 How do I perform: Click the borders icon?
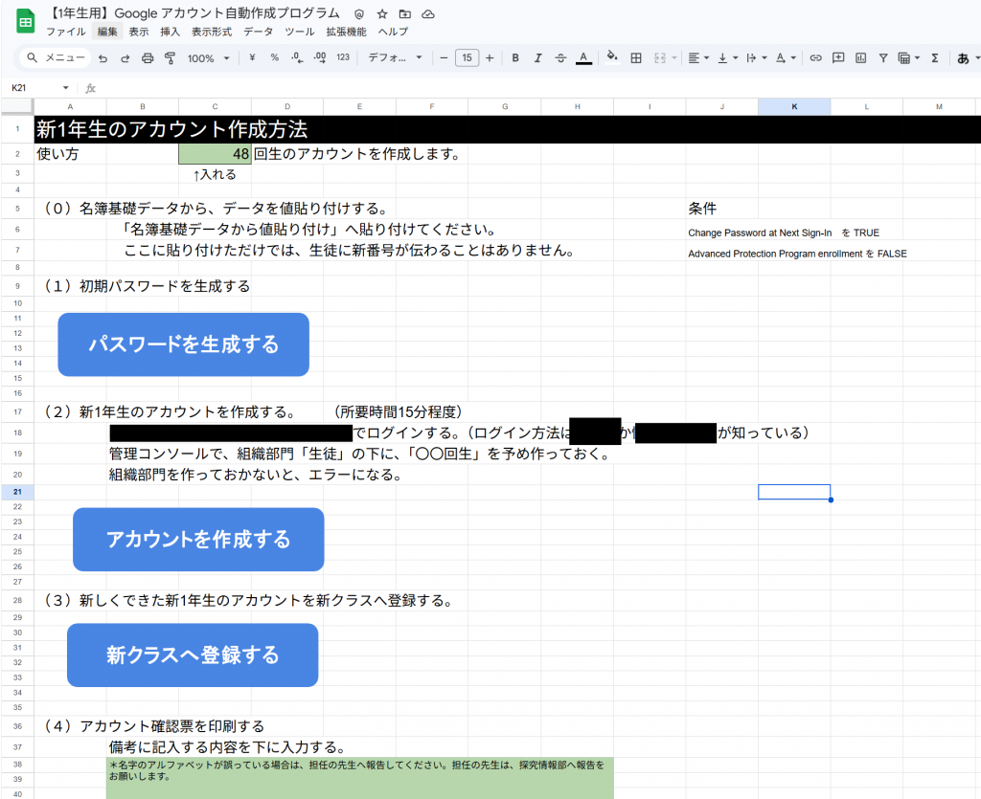(x=635, y=58)
